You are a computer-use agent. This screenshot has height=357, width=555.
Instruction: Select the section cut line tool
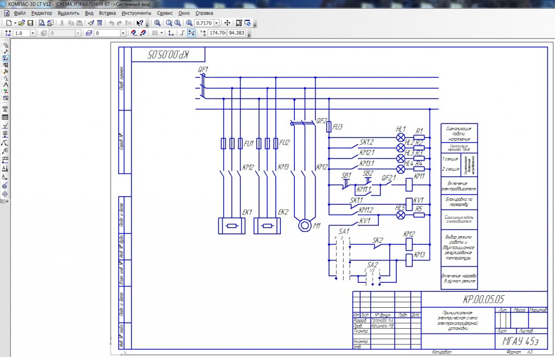coord(5,168)
